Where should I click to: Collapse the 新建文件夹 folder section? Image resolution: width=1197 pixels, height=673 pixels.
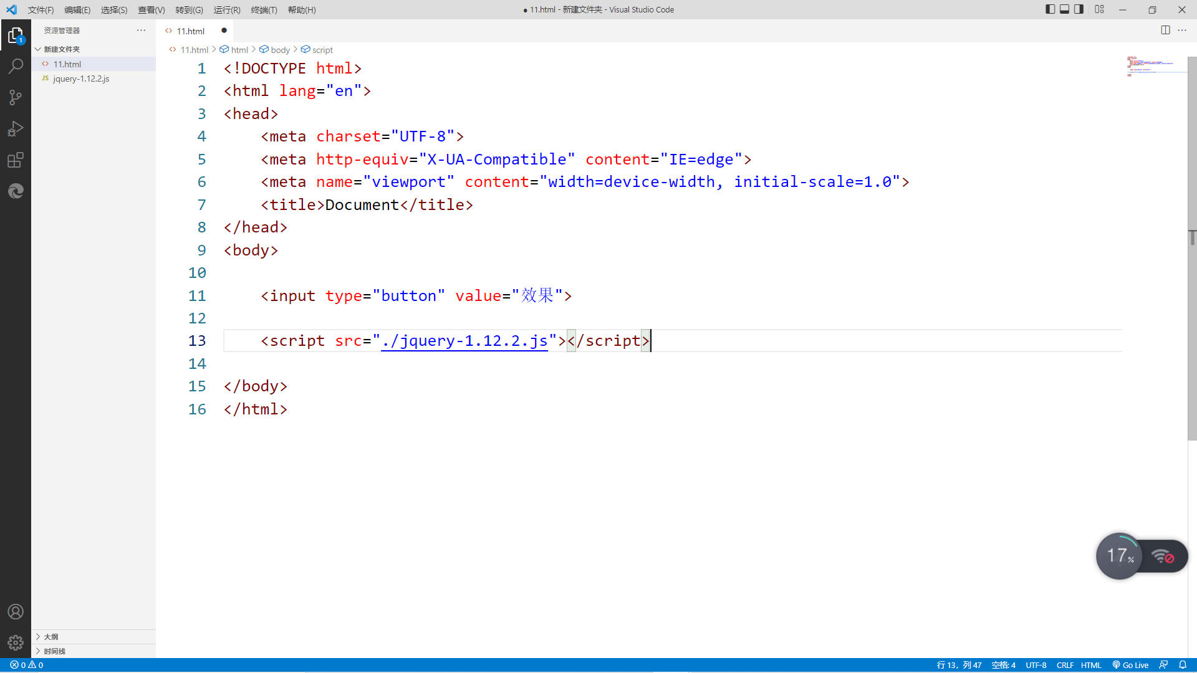(x=61, y=49)
